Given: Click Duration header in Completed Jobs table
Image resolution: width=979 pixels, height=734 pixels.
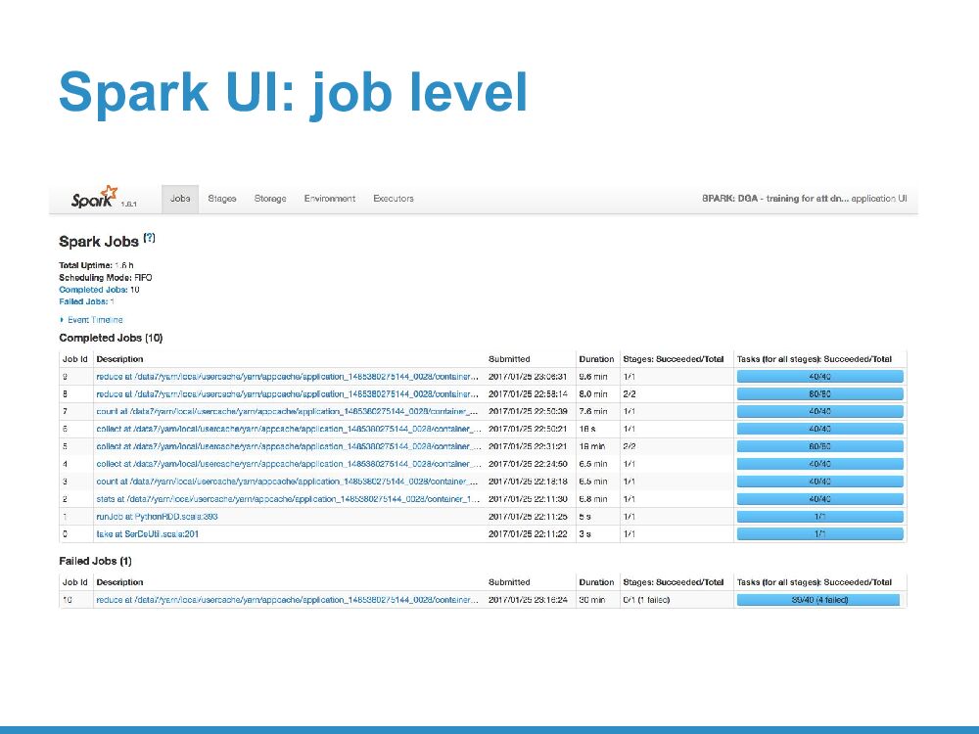Looking at the screenshot, I should click(596, 359).
